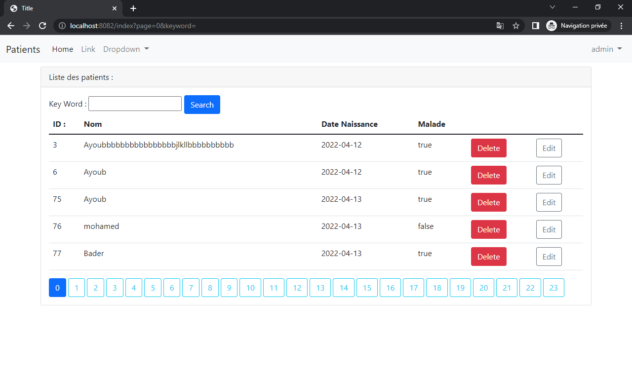The image size is (632, 370).
Task: Edit patient Bader
Action: pyautogui.click(x=549, y=257)
